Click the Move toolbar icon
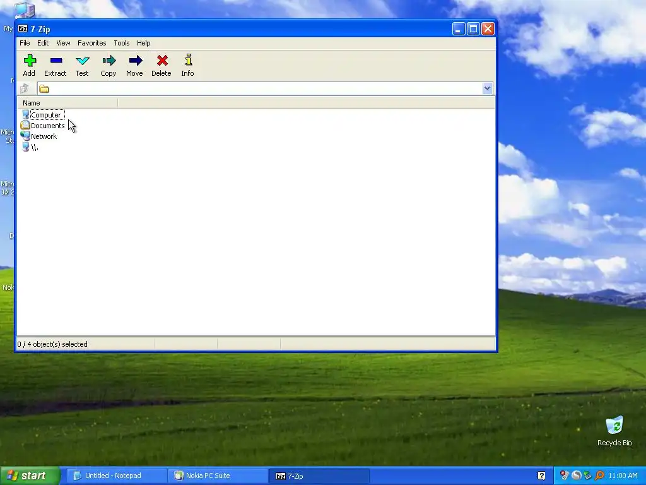This screenshot has height=485, width=646. click(x=135, y=61)
